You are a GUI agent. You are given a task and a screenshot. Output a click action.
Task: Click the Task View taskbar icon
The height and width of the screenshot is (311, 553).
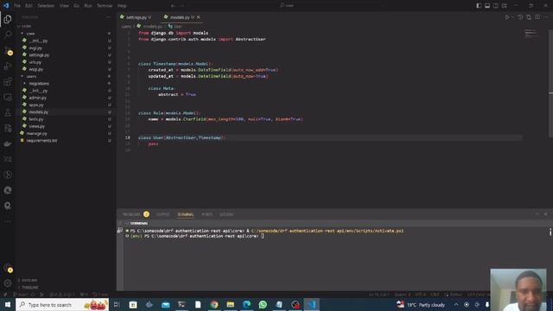point(117,304)
